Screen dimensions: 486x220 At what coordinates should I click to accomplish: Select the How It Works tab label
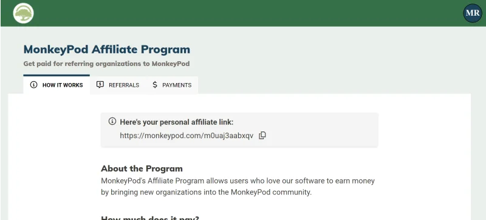[x=63, y=85]
